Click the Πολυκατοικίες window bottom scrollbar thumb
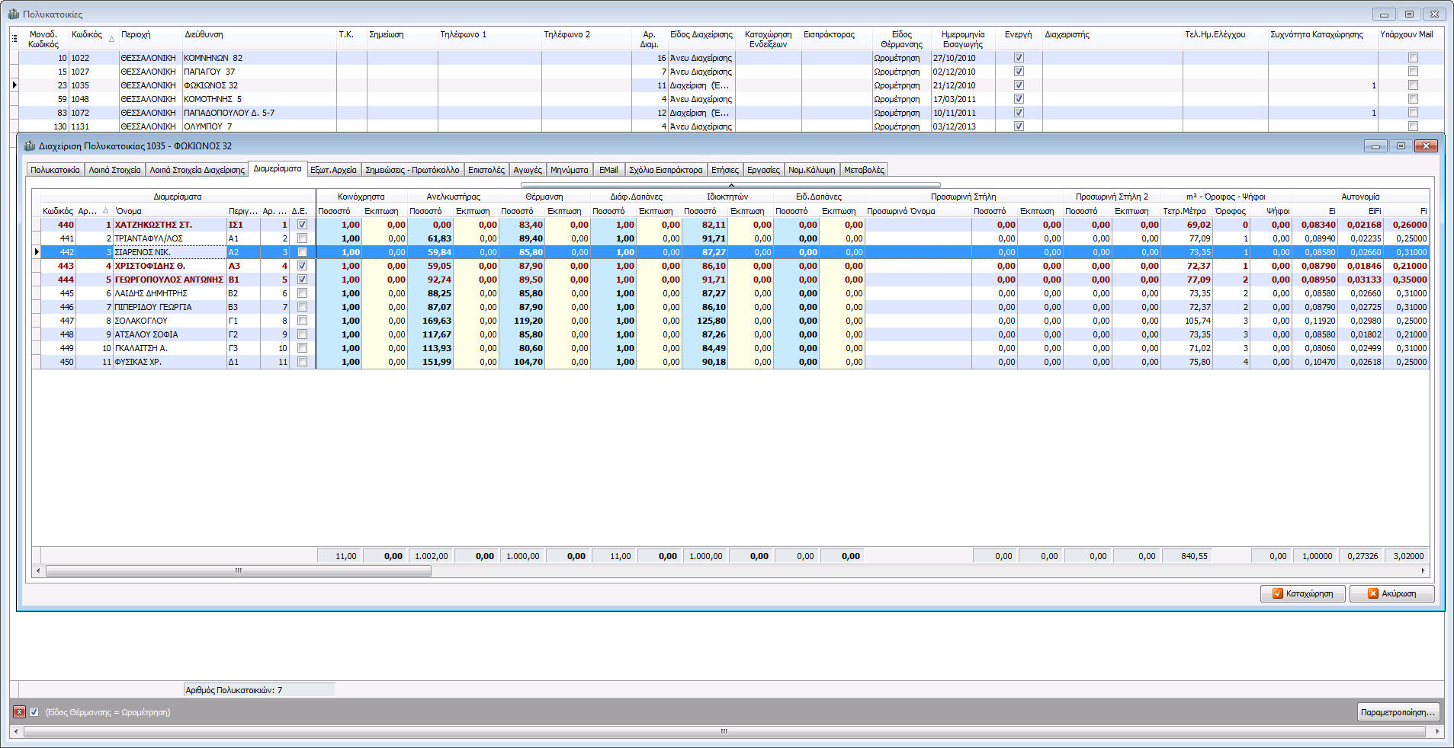 [x=724, y=731]
